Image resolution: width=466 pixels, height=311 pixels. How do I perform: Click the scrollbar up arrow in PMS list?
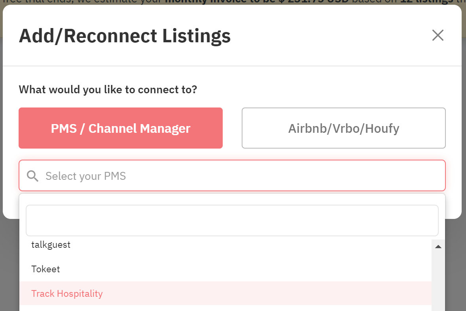click(x=438, y=247)
